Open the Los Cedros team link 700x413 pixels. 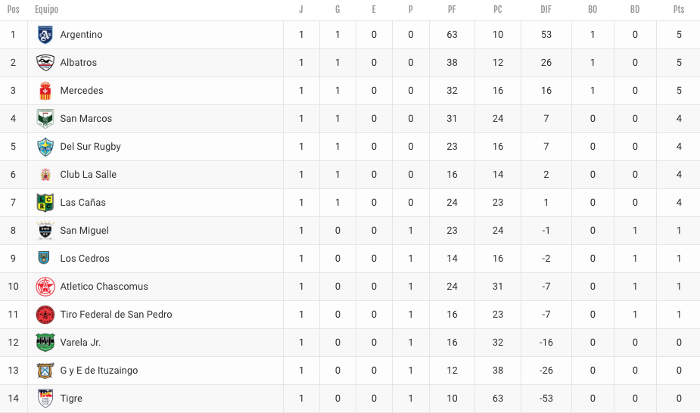point(85,258)
